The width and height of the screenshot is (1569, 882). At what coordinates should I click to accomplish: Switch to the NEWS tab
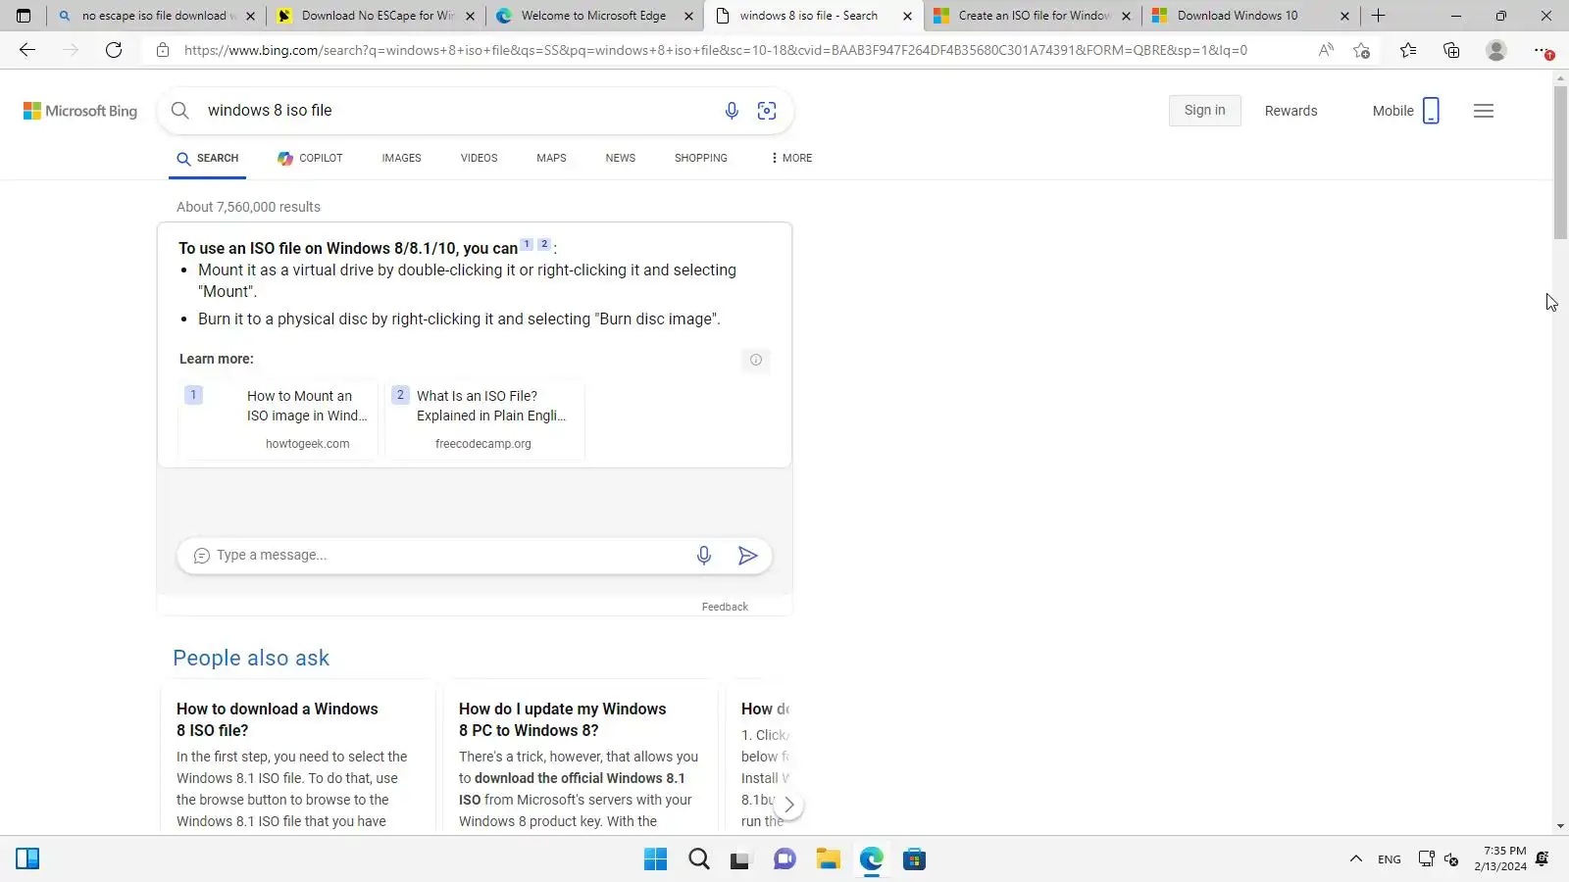point(621,158)
